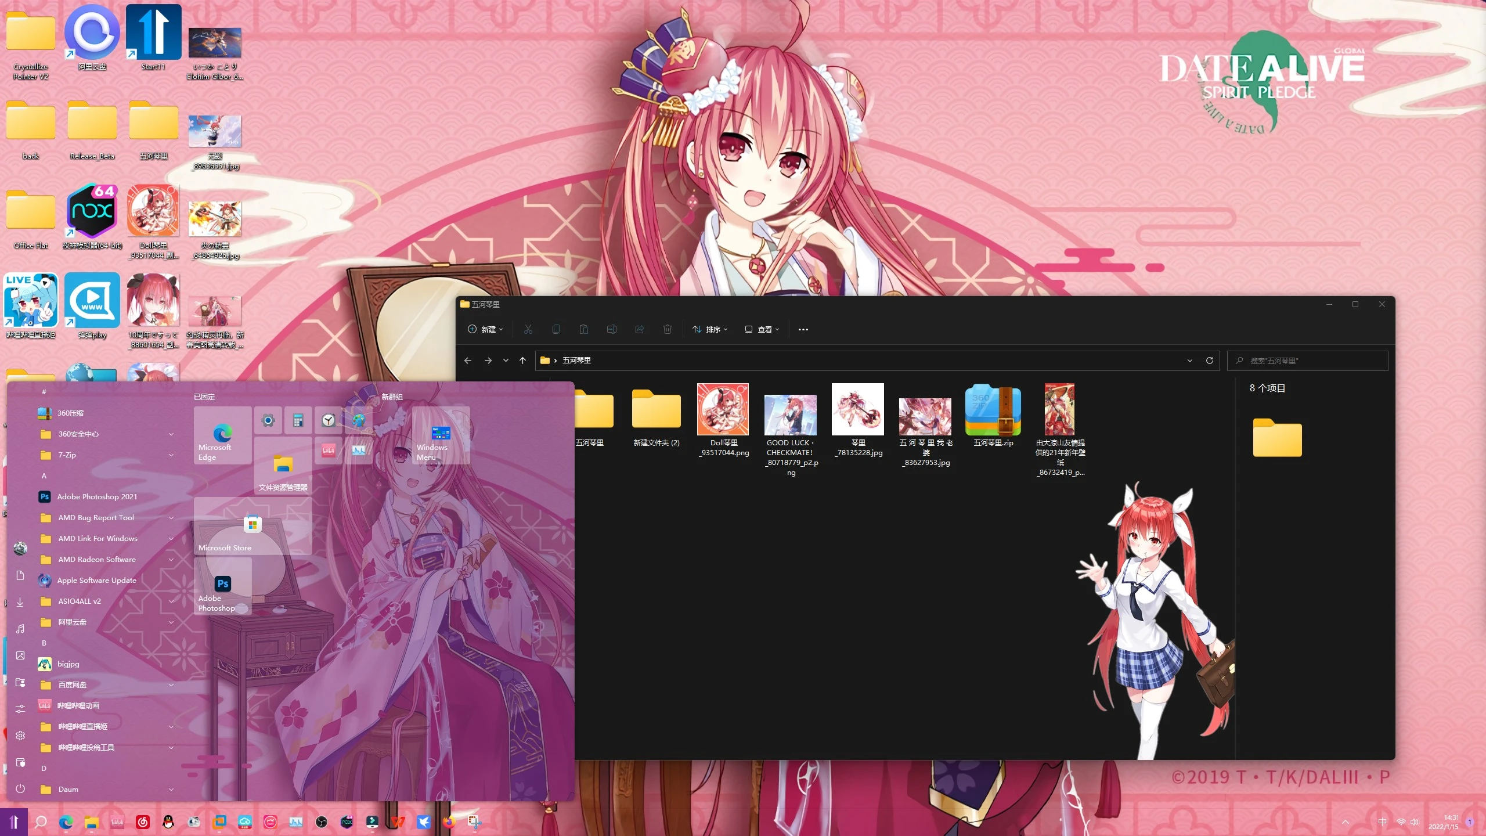Click Rename icon in Explorer toolbar
The image size is (1486, 836).
tap(611, 329)
